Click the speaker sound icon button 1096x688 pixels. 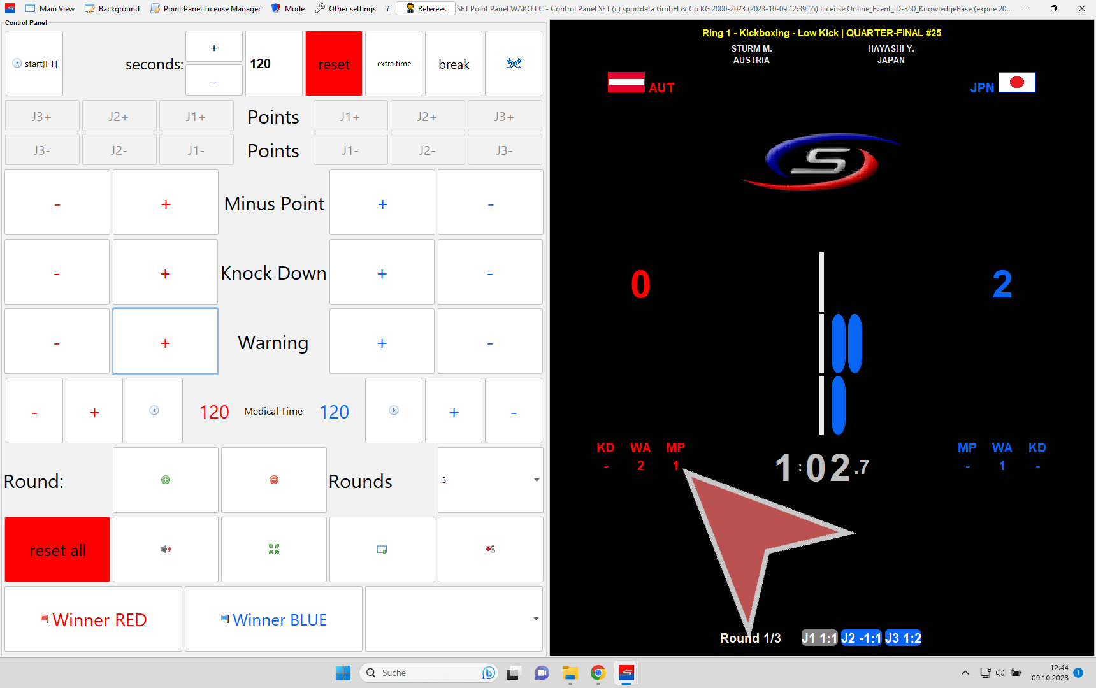click(x=166, y=549)
